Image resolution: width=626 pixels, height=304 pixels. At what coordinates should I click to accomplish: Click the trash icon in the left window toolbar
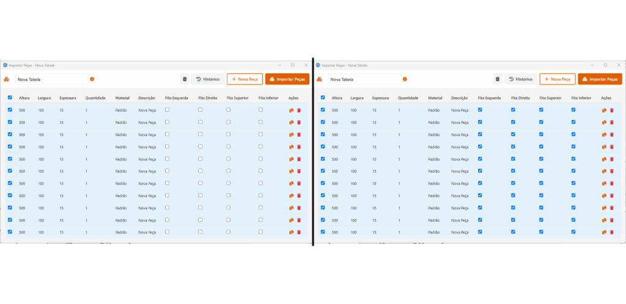[x=185, y=79]
